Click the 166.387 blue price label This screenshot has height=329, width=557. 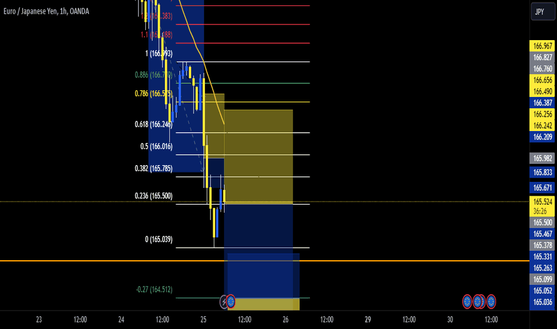[x=543, y=103]
